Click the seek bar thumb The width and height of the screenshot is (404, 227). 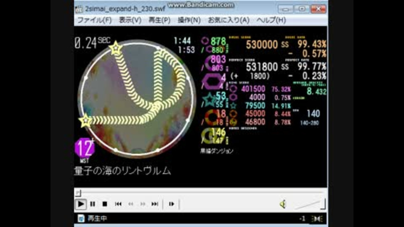[x=78, y=193]
